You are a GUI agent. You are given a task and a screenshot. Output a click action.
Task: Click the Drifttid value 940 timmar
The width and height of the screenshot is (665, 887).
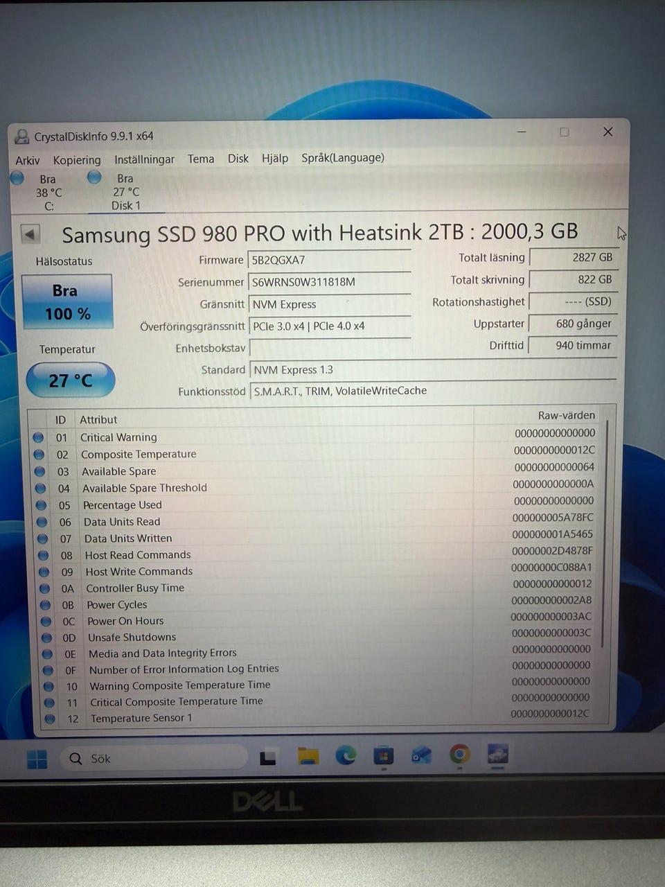point(573,345)
